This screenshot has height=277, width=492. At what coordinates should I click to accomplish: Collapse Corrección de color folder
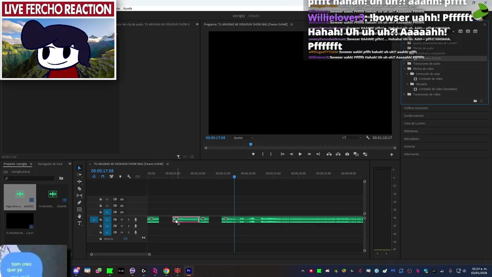click(x=407, y=74)
